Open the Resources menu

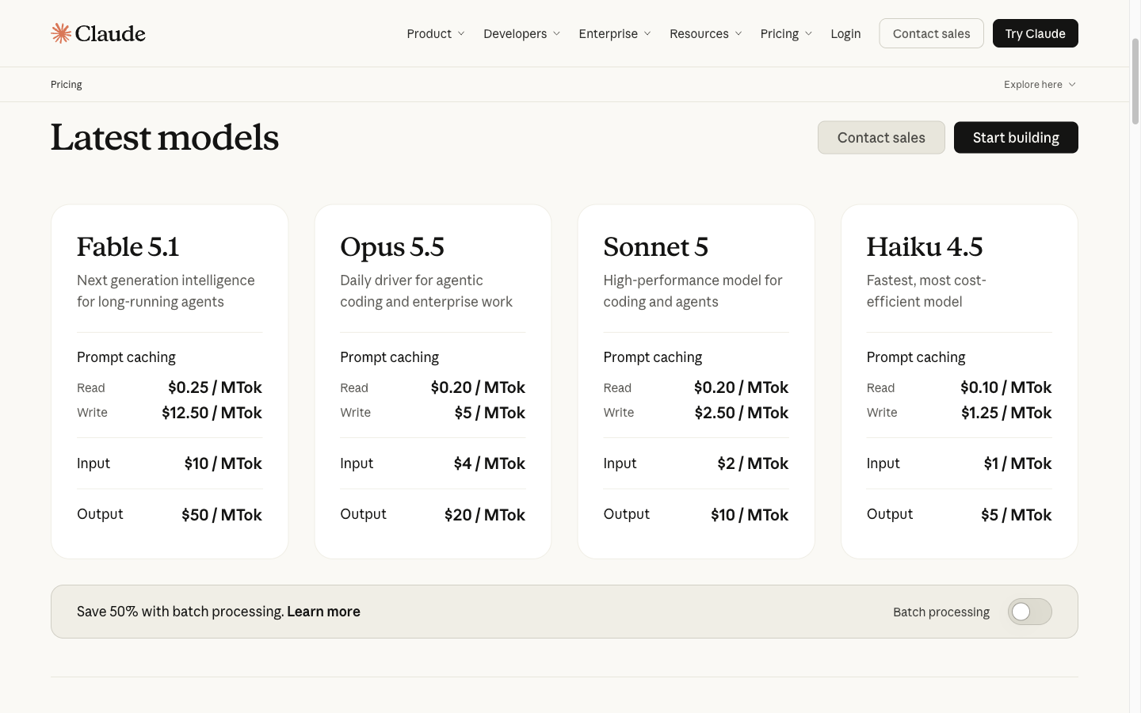[x=705, y=33]
